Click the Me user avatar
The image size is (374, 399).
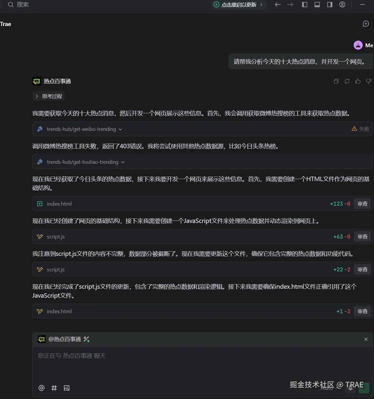click(358, 45)
